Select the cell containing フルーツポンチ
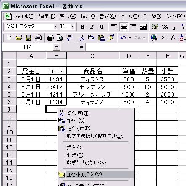Viewport: 186px width, 186px height. 93,94
